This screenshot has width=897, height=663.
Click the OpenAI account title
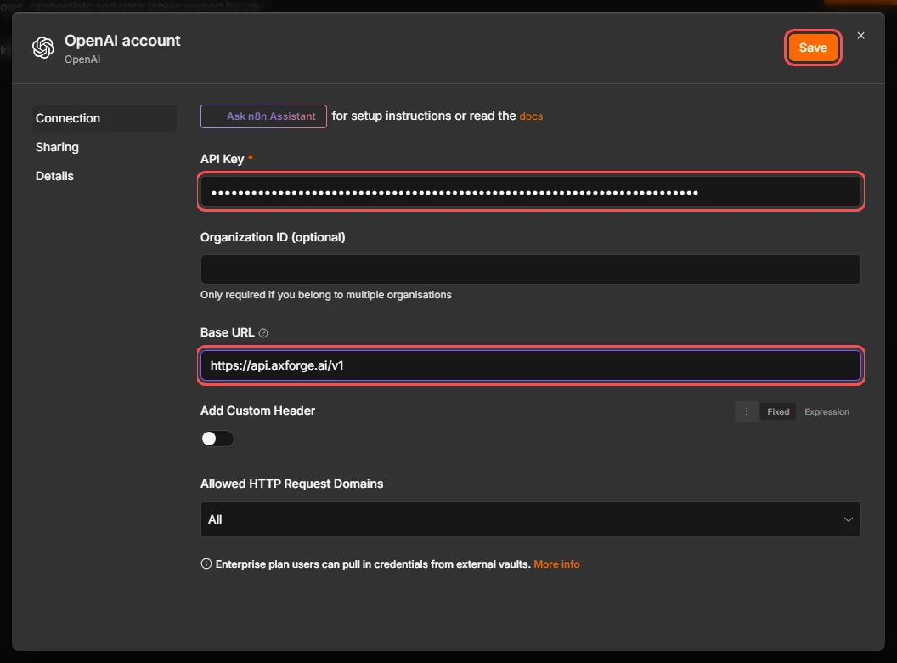click(x=122, y=41)
